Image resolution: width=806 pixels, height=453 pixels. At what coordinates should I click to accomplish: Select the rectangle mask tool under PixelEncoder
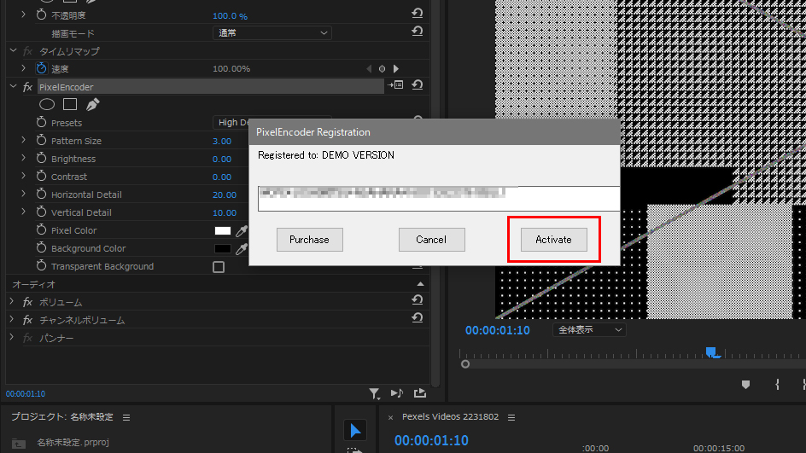pos(70,104)
